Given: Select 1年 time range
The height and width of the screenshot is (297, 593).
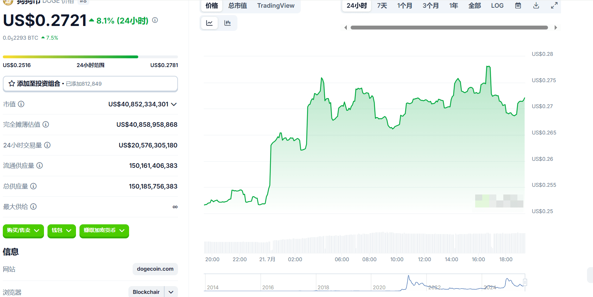Looking at the screenshot, I should coord(454,6).
